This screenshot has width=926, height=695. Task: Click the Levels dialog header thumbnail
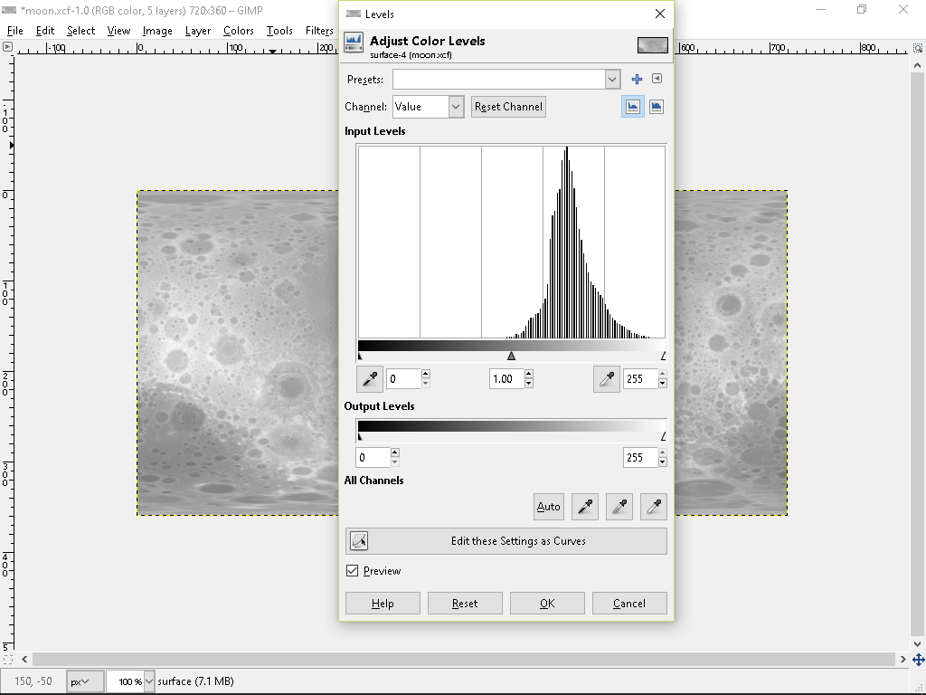pos(652,44)
